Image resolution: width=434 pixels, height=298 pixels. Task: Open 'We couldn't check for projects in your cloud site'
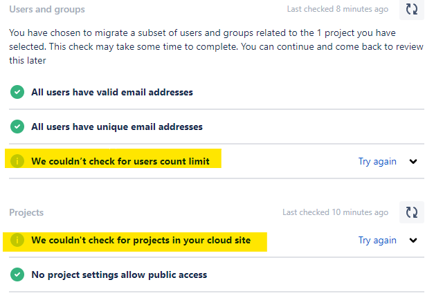tap(141, 240)
